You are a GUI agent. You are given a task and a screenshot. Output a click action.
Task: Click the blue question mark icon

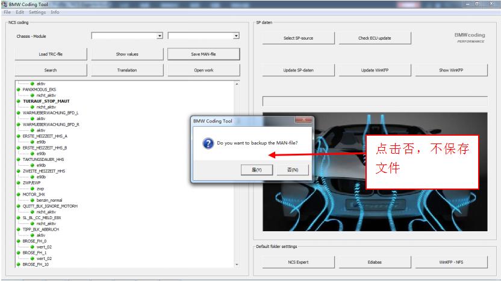208,144
